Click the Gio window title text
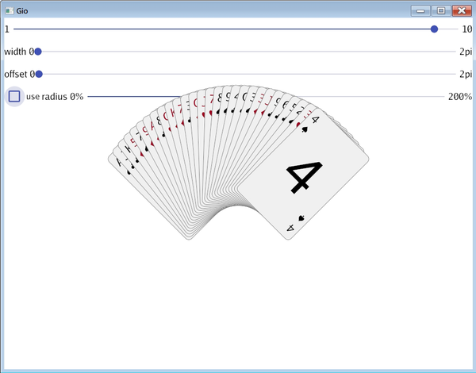The width and height of the screenshot is (476, 373). (x=22, y=10)
